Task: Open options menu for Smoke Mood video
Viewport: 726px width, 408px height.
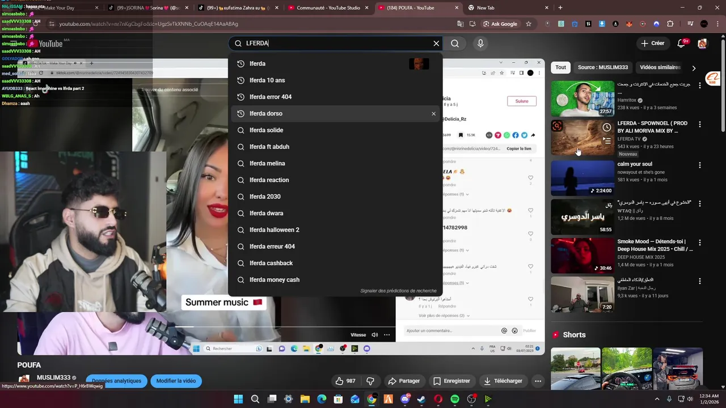Action: point(700,243)
